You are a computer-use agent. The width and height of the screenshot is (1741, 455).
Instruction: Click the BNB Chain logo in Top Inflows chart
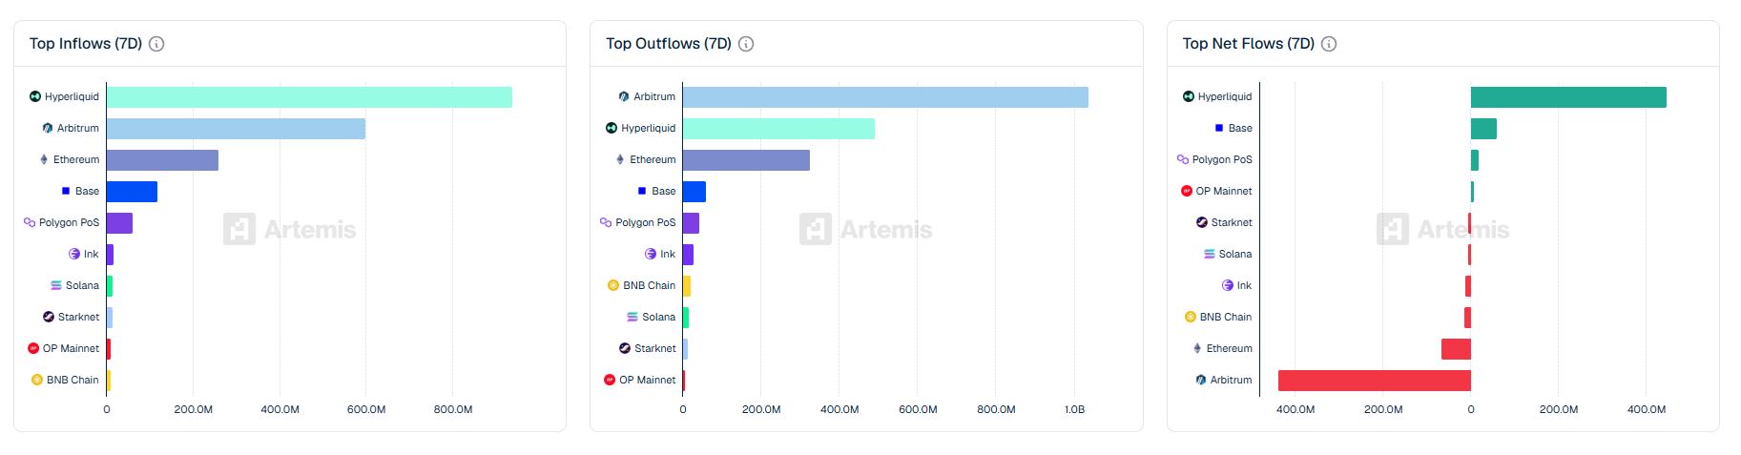point(37,380)
